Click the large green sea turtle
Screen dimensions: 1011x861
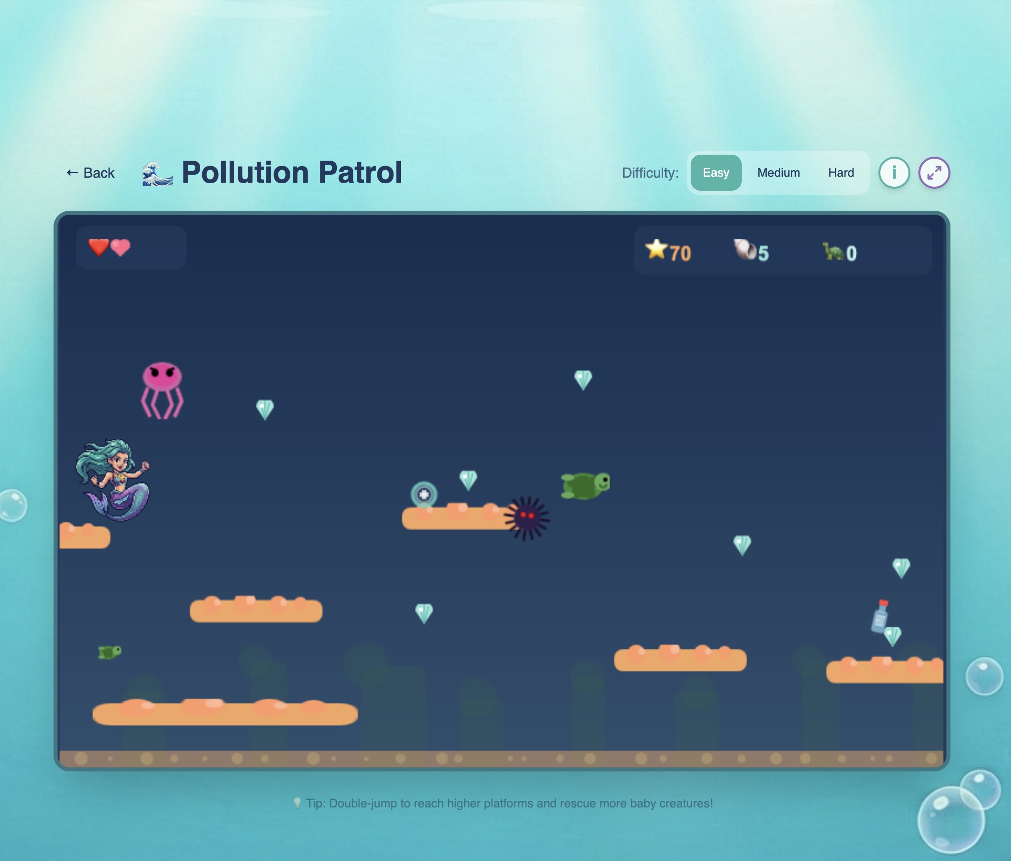point(585,486)
